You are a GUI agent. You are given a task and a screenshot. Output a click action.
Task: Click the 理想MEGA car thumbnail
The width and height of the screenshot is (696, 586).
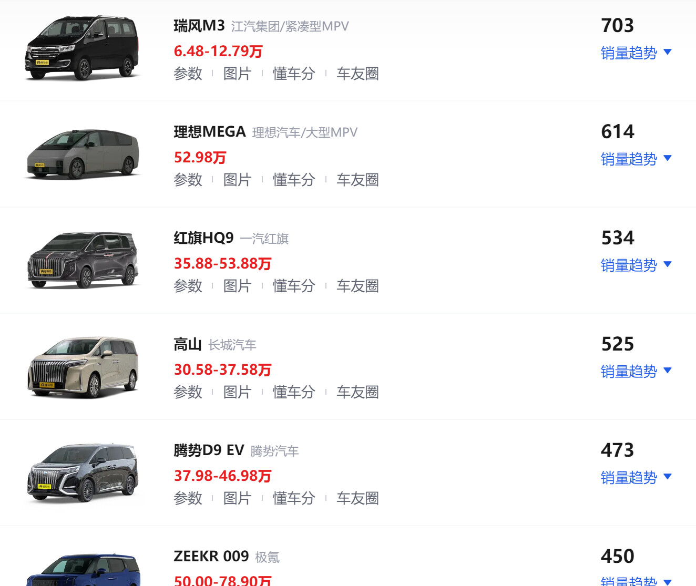tap(83, 154)
